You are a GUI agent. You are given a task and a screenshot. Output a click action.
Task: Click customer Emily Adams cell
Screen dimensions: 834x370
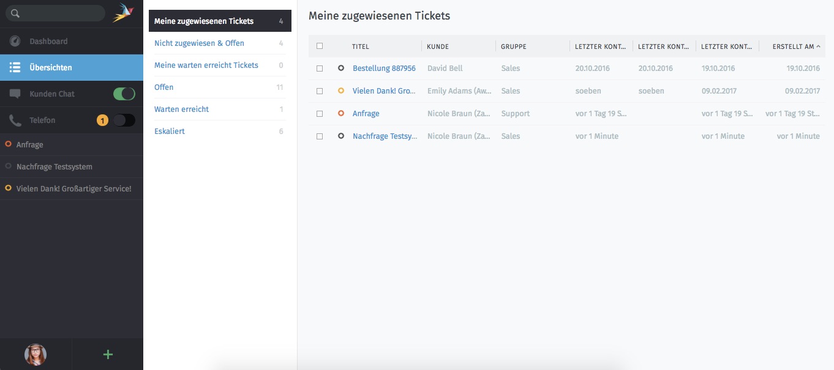pyautogui.click(x=459, y=91)
